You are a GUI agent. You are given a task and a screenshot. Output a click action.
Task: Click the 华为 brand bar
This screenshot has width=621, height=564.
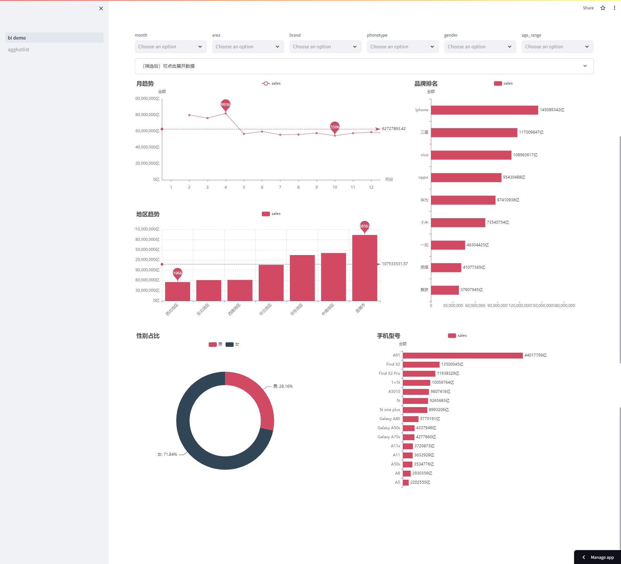tap(463, 200)
